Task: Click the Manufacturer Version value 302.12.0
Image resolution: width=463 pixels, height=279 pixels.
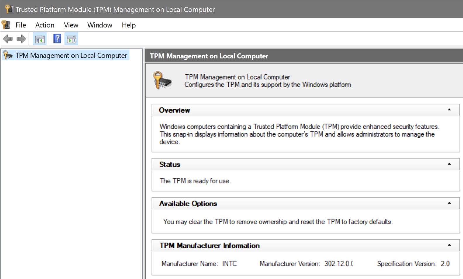Action: click(x=338, y=264)
